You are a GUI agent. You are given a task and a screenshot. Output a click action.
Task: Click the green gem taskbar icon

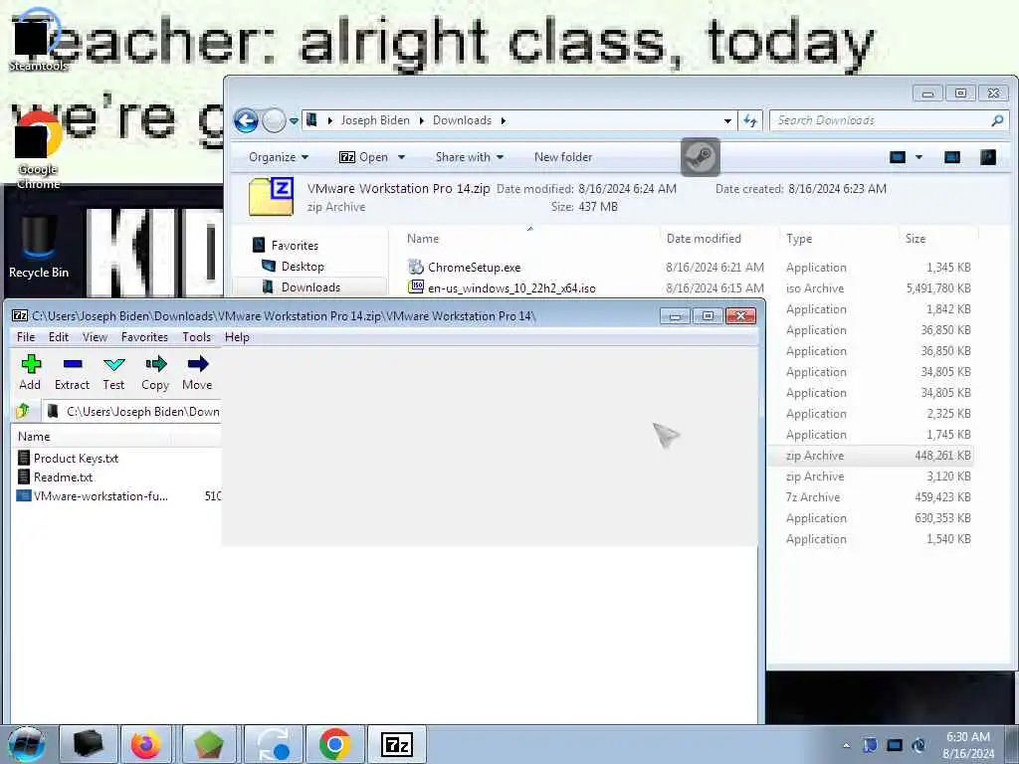point(209,744)
